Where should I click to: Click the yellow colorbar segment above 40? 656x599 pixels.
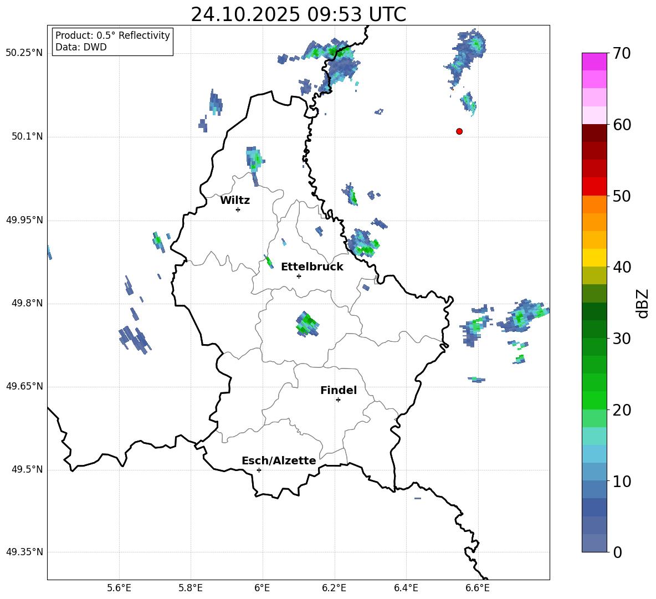coord(594,258)
